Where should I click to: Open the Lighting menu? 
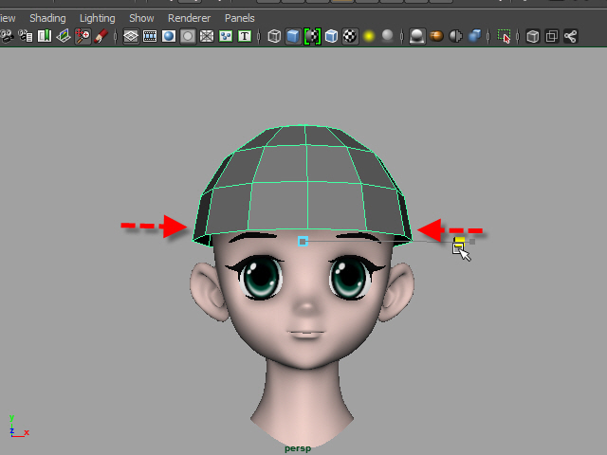[97, 18]
